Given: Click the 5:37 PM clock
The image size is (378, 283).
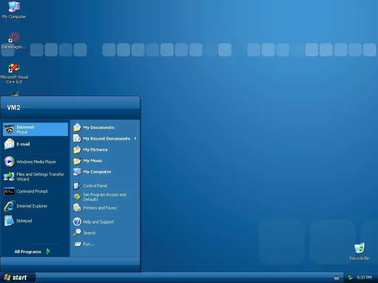Looking at the screenshot, I should (364, 277).
